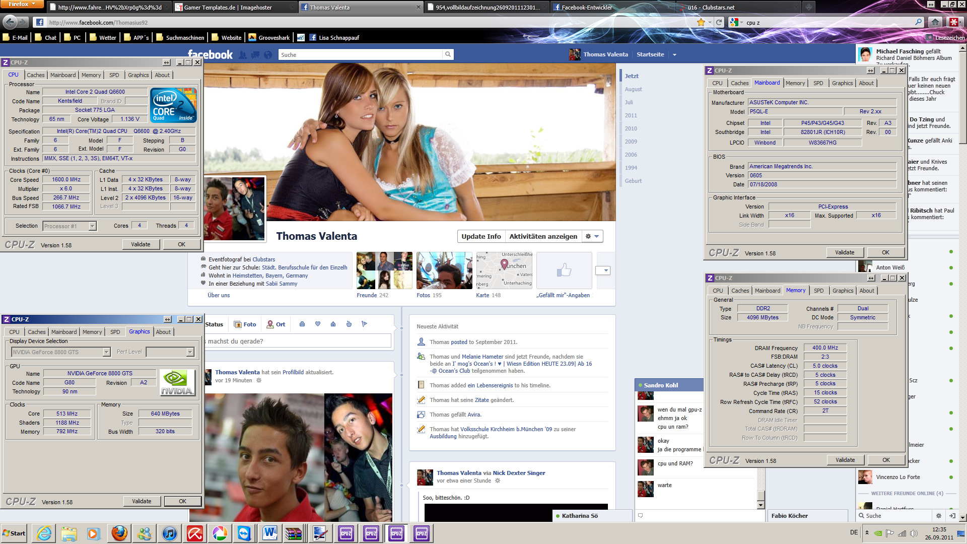967x544 pixels.
Task: Click the relationship heart life event icon
Action: click(318, 324)
